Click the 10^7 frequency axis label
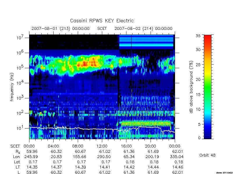This screenshot has width=233, height=174. 20,38
